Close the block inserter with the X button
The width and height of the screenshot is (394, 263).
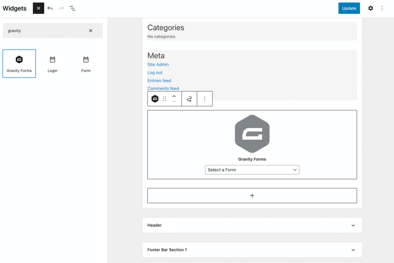pos(38,8)
